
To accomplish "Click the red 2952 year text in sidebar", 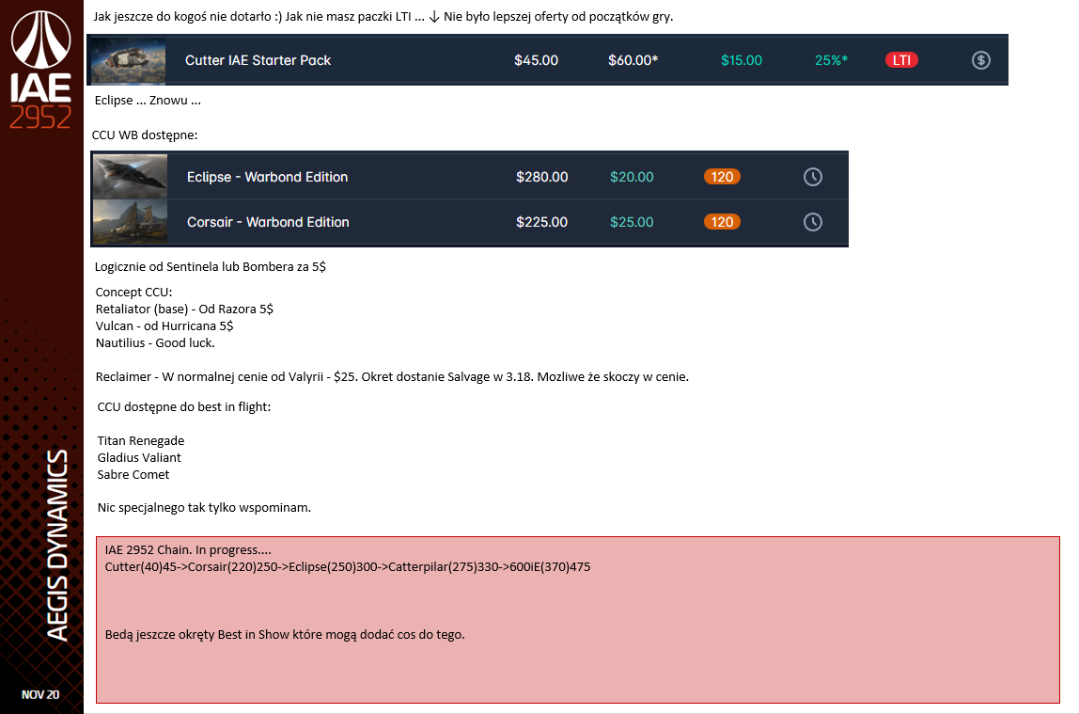I will [x=40, y=119].
